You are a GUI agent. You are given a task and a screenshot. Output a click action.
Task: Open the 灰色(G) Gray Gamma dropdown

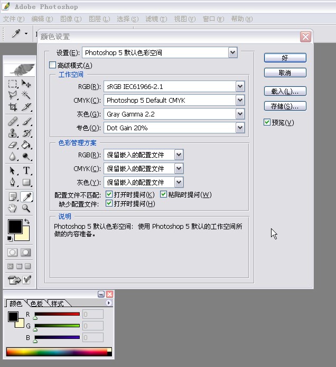(x=240, y=114)
